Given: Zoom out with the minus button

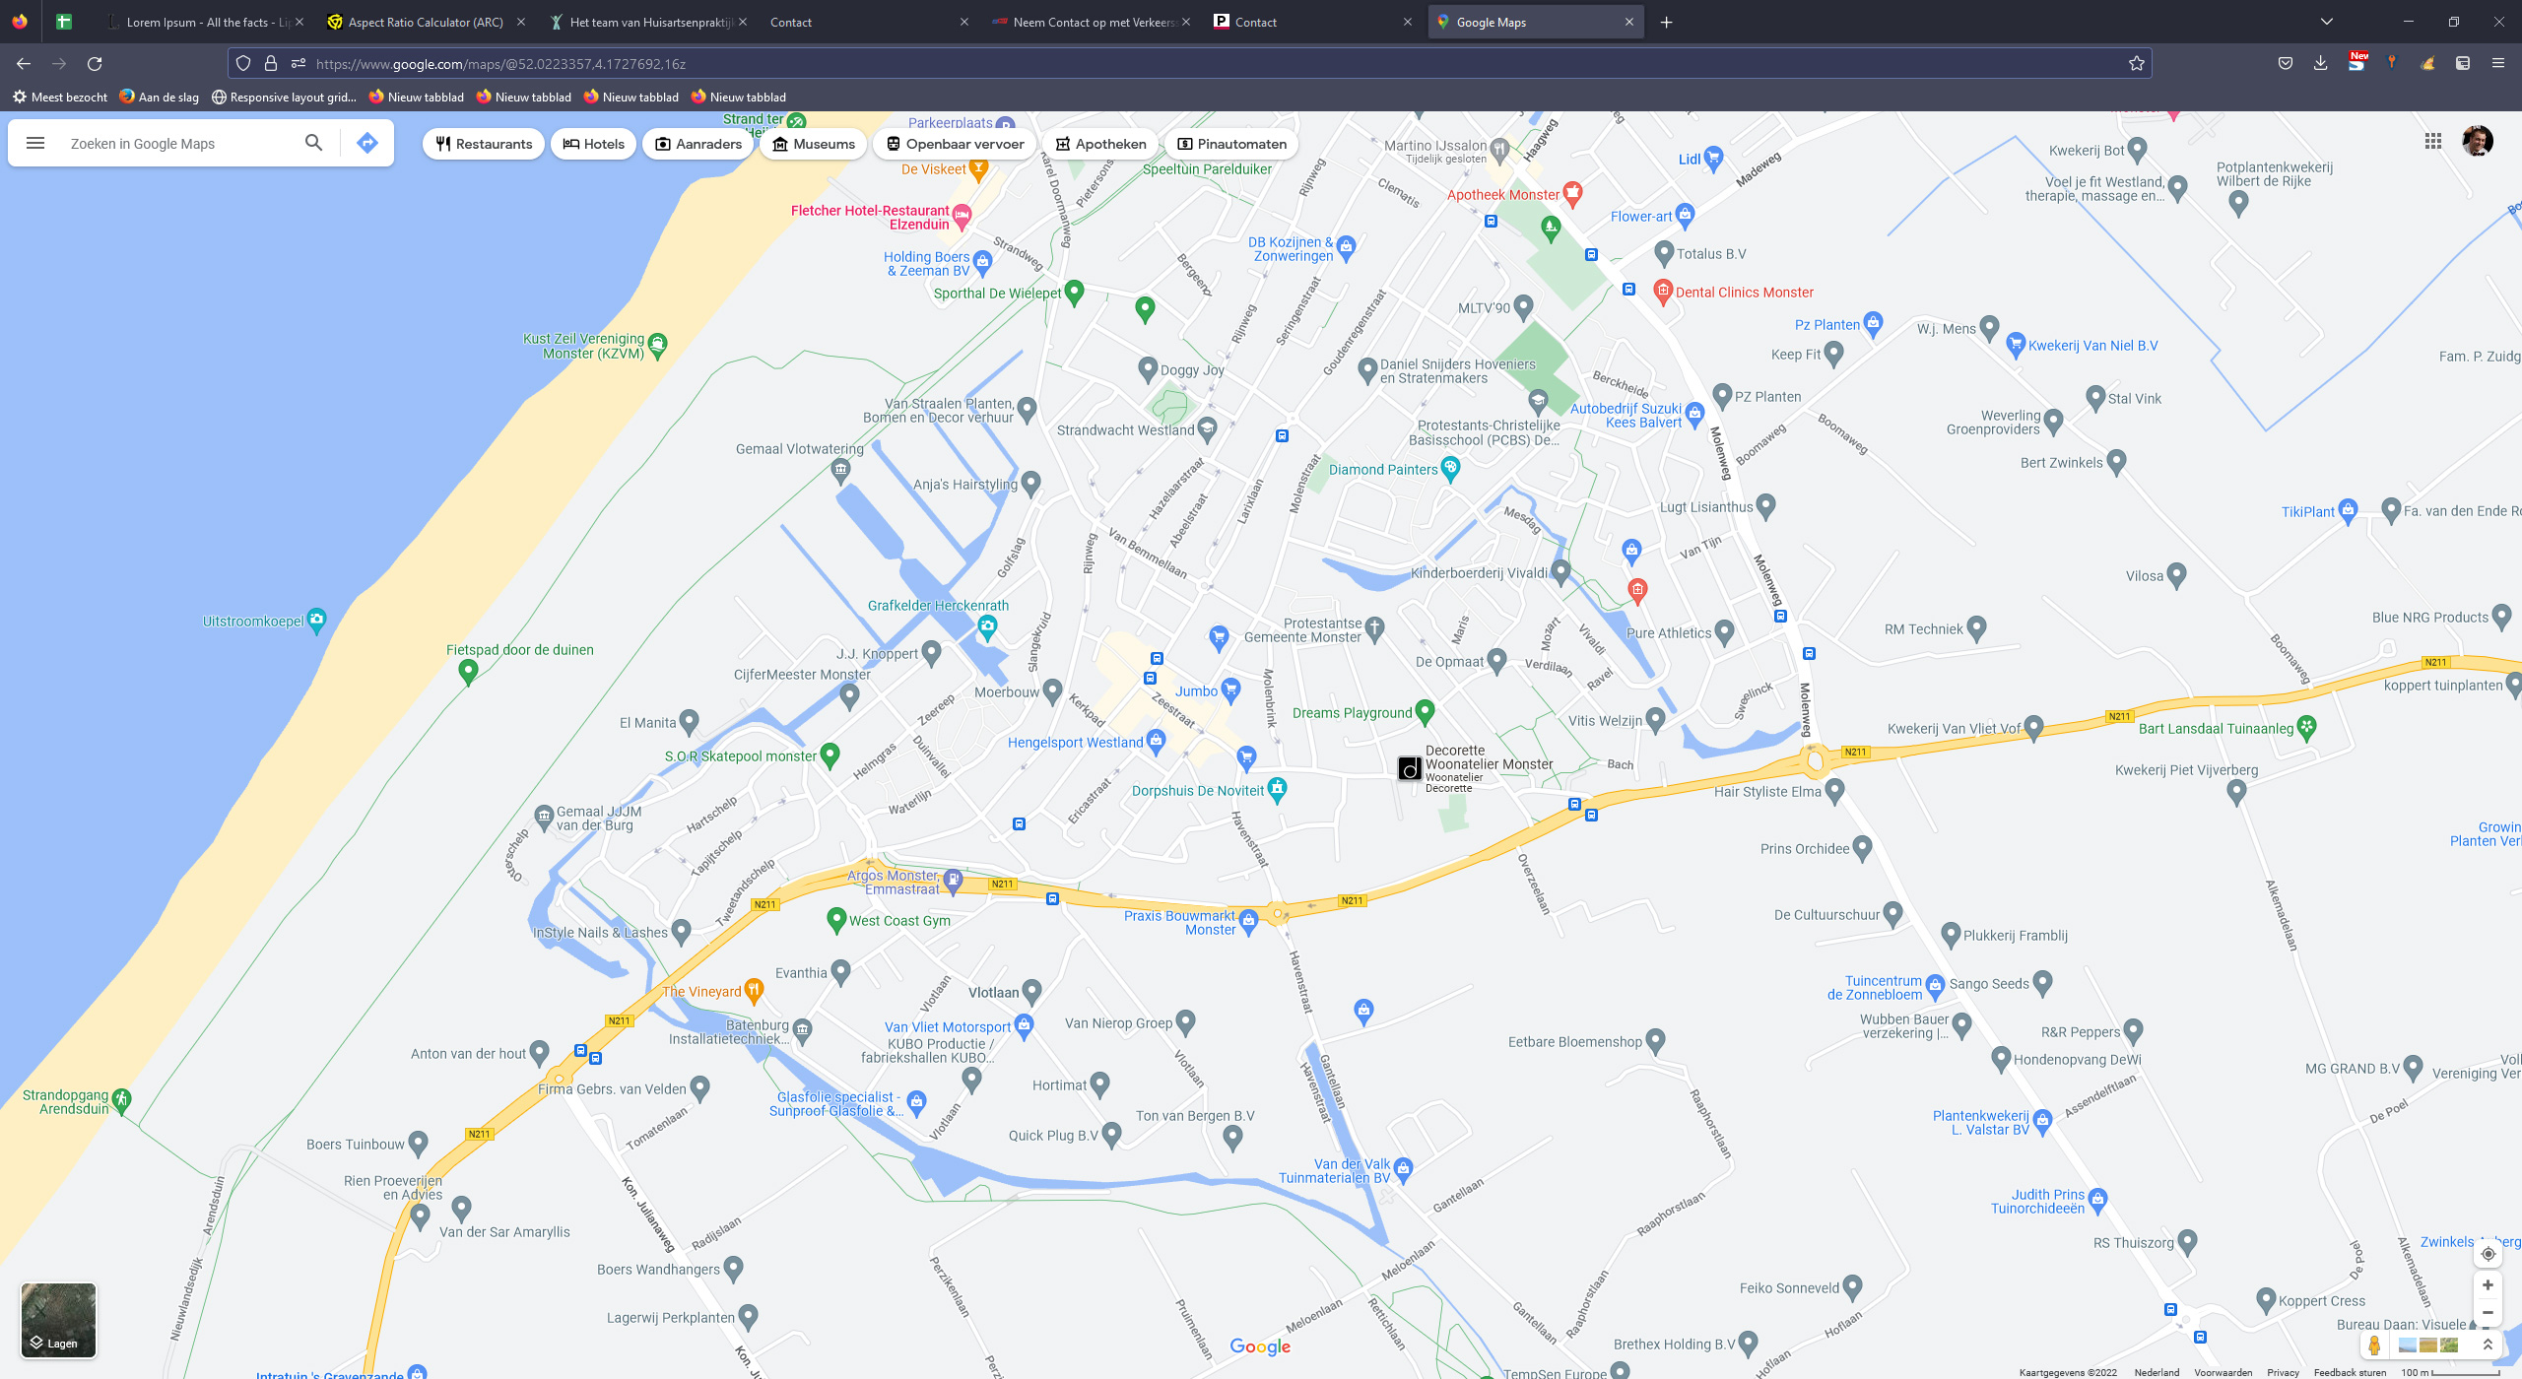Looking at the screenshot, I should (x=2488, y=1313).
